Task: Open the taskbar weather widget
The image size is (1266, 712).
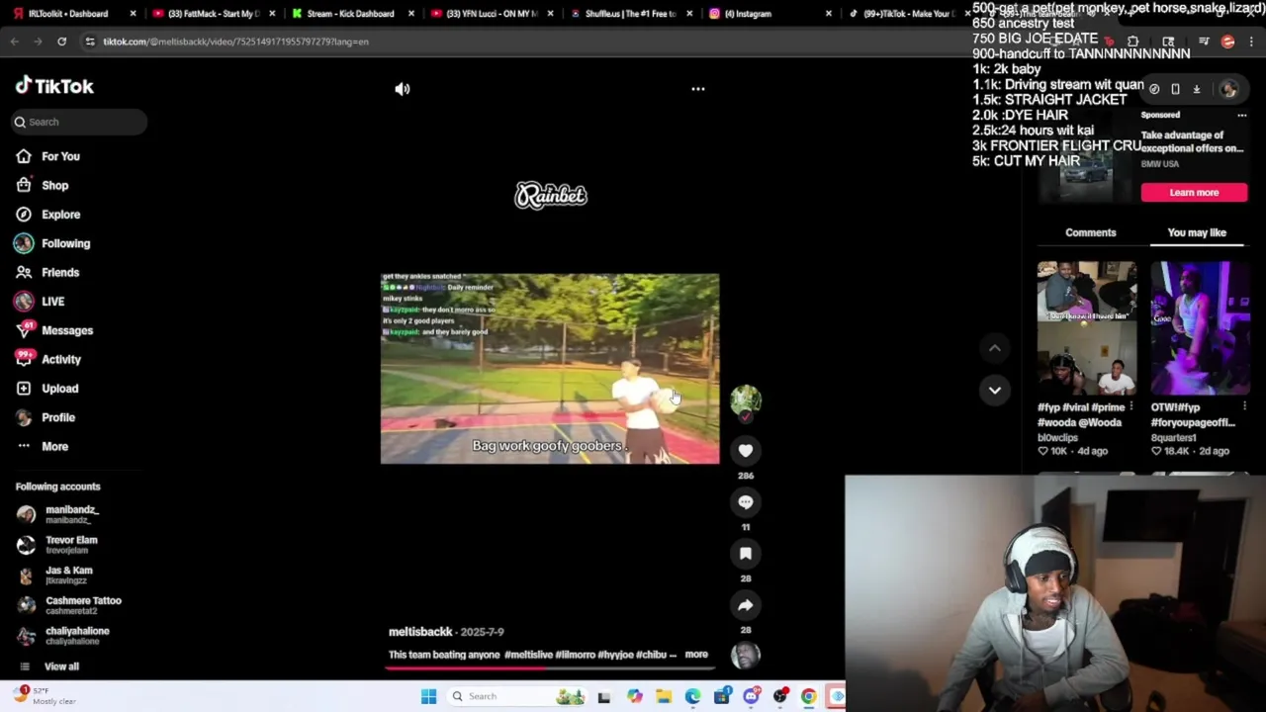Action: (45, 696)
